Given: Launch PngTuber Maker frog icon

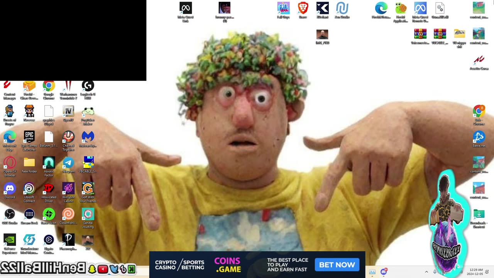Looking at the screenshot, I should coord(88,115).
